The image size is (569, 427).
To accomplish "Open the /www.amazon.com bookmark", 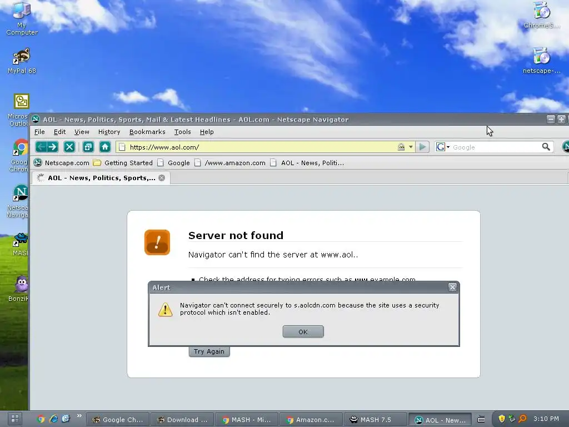I will click(230, 163).
